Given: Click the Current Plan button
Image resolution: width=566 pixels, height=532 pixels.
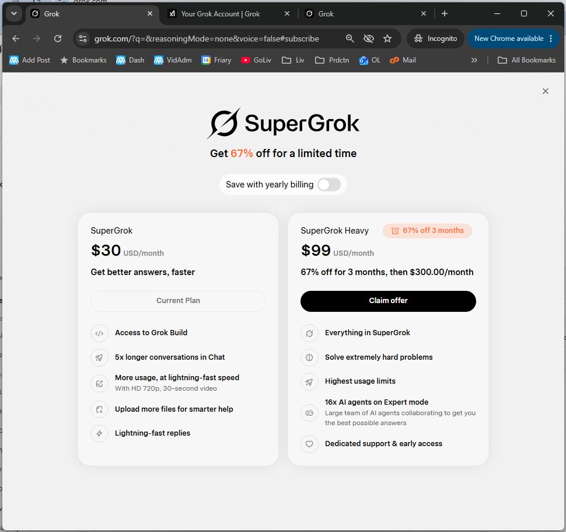Looking at the screenshot, I should (178, 301).
